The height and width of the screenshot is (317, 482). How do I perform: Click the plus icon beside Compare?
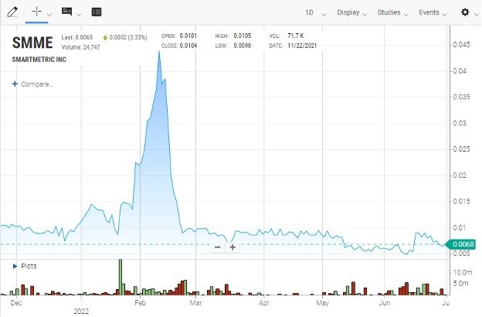(15, 84)
